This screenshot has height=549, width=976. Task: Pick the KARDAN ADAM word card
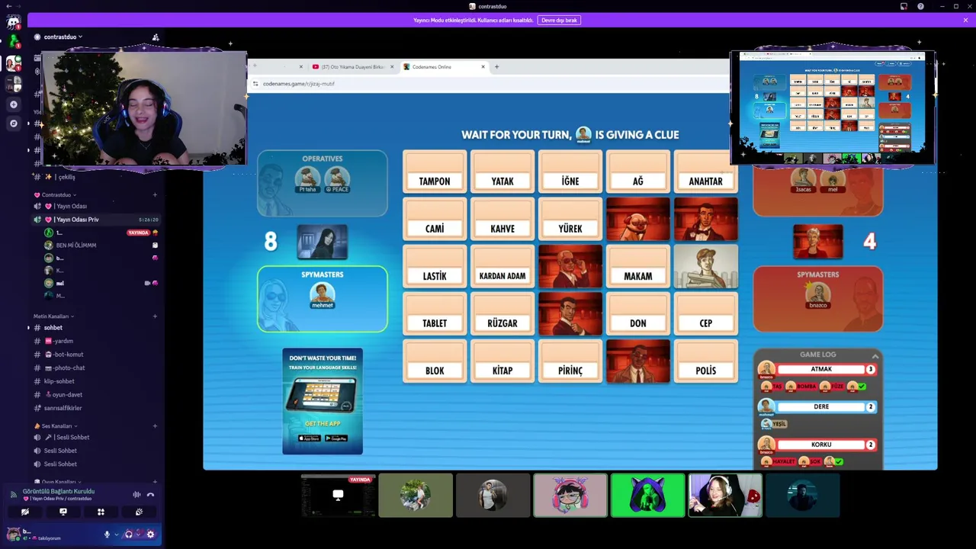pos(502,267)
